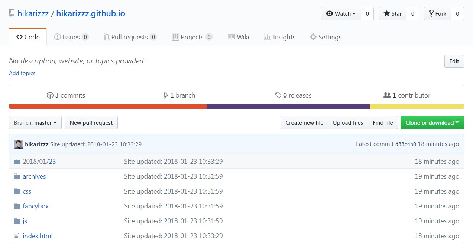Click commit message in the 2018/01/23 row
The width and height of the screenshot is (473, 246).
[174, 162]
